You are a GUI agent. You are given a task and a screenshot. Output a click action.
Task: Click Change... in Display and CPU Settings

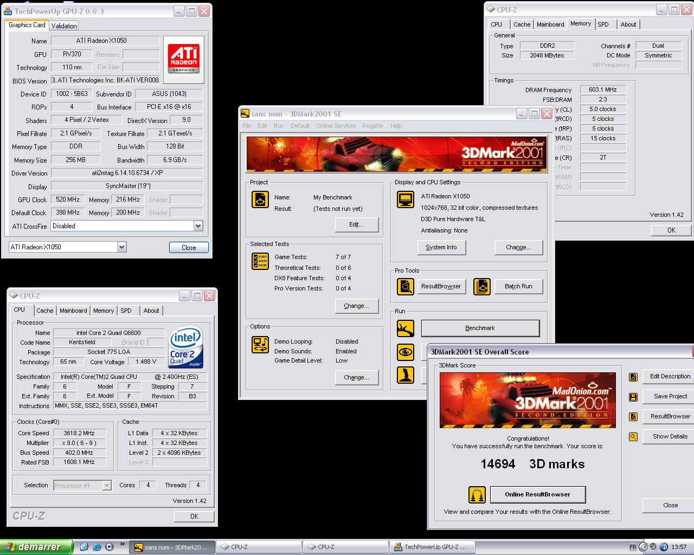[x=518, y=247]
